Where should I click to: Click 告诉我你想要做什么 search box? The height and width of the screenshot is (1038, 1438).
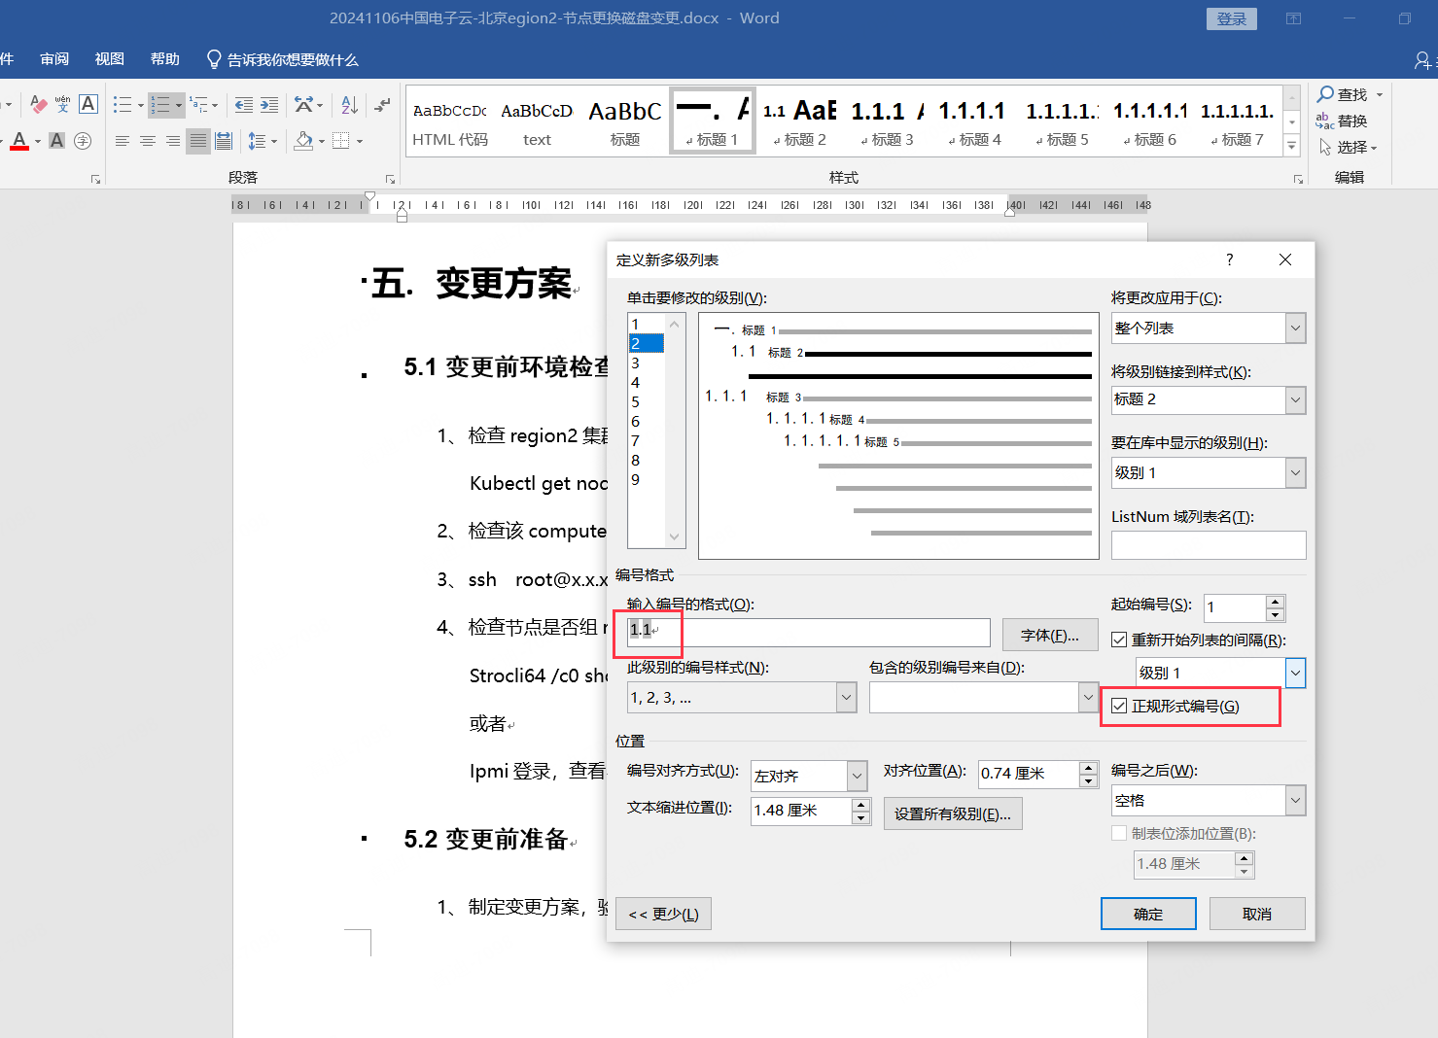pyautogui.click(x=283, y=60)
